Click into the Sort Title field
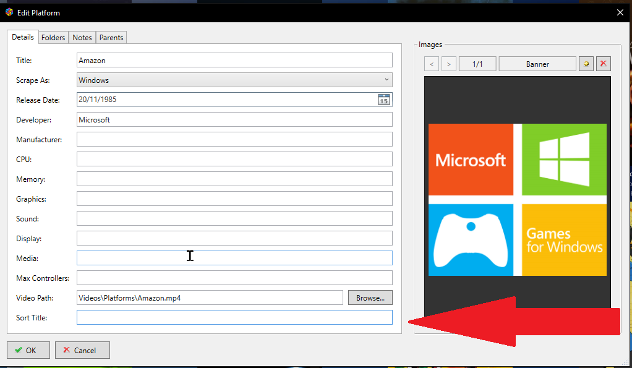632x368 pixels. pos(234,317)
